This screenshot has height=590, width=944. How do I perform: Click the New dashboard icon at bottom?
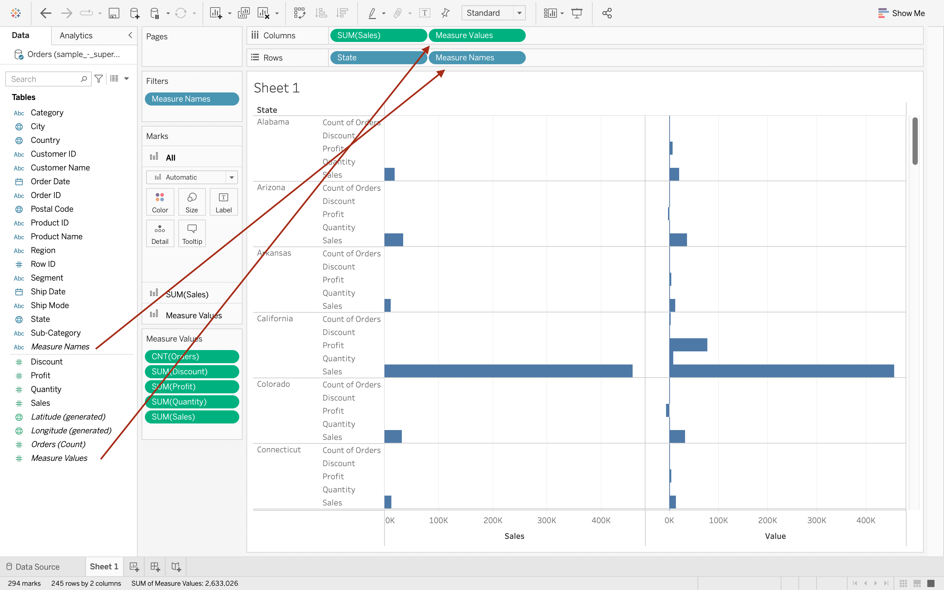pos(155,567)
